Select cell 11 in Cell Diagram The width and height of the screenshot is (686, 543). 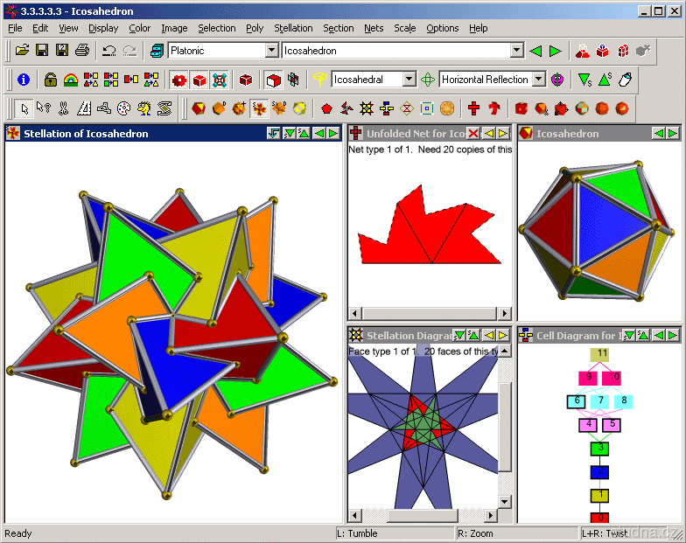(602, 354)
